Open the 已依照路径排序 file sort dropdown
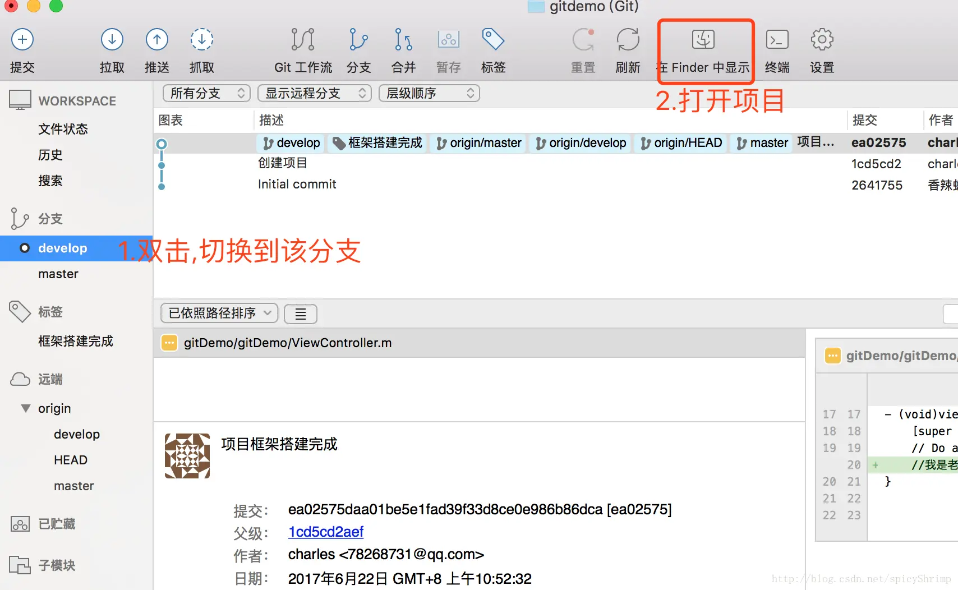The width and height of the screenshot is (958, 590). point(219,313)
